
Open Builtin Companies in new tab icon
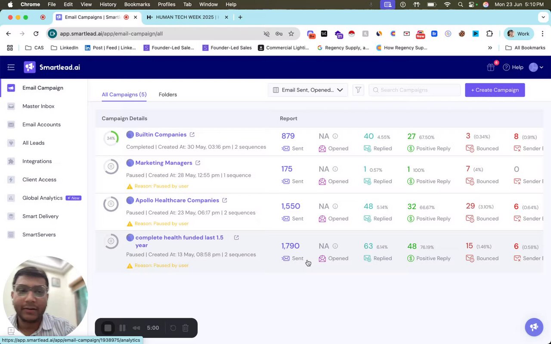pyautogui.click(x=192, y=135)
